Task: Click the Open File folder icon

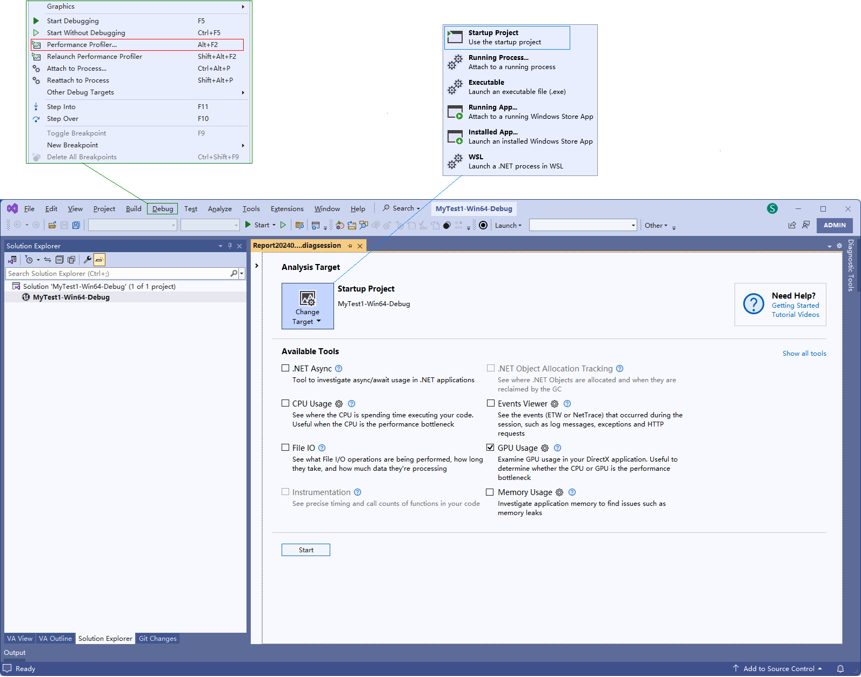Action: 52,225
